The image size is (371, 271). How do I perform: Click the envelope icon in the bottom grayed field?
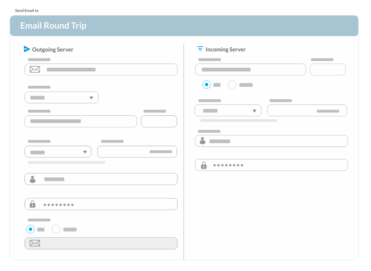tap(35, 243)
